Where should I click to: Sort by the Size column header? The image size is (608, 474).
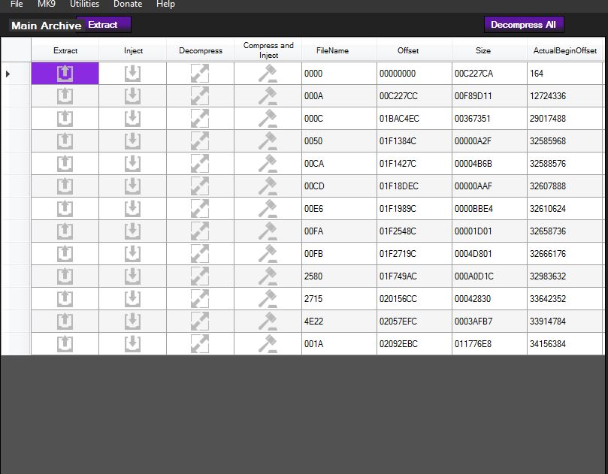pyautogui.click(x=489, y=50)
